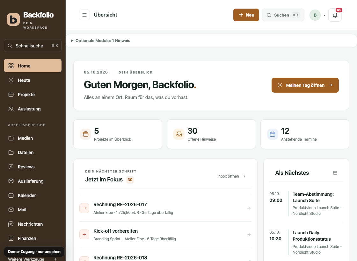
Task: Click the Finanzen calculator icon
Action: pyautogui.click(x=11, y=238)
